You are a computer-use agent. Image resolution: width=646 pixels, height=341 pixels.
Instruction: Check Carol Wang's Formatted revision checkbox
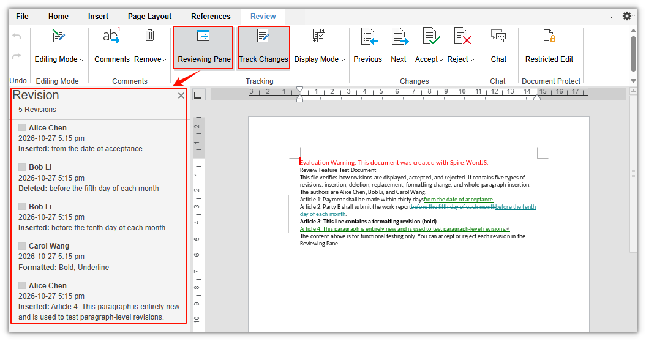tap(22, 246)
